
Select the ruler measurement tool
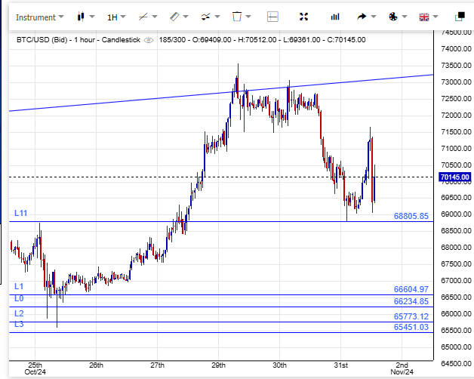174,17
